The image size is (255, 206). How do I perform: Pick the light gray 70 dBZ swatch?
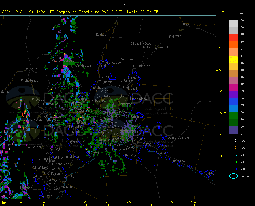[233, 24]
